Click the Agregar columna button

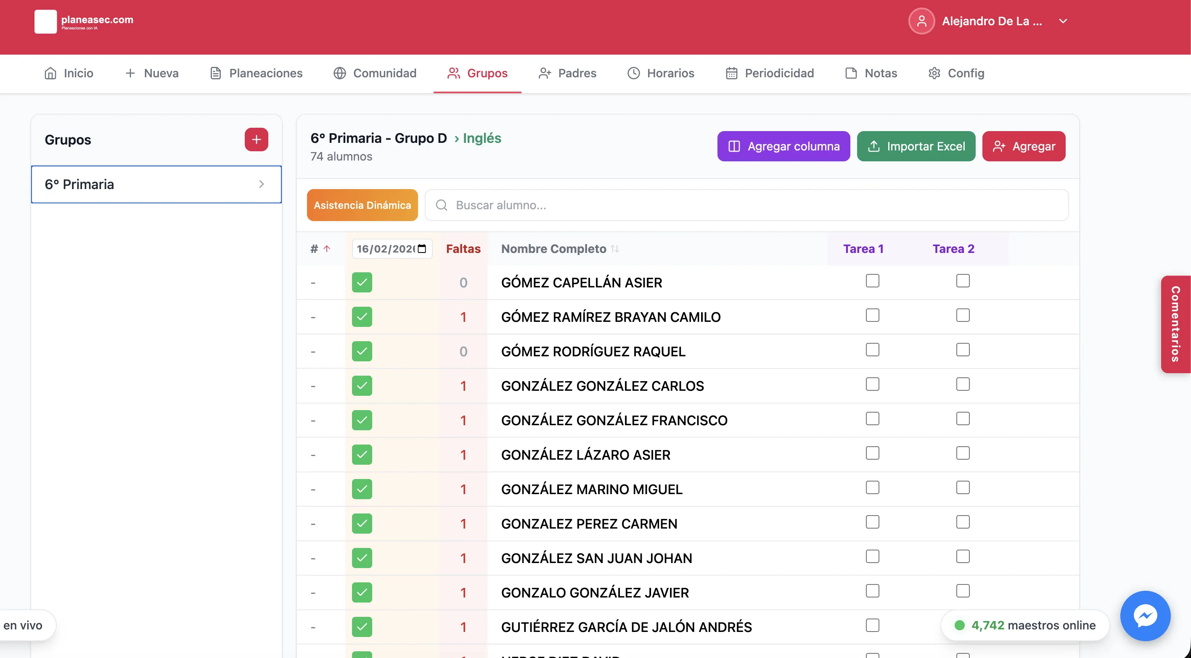pos(783,147)
